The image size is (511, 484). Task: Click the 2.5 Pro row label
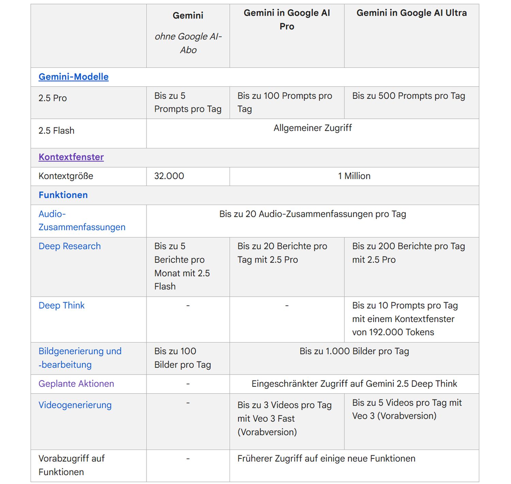pos(52,98)
